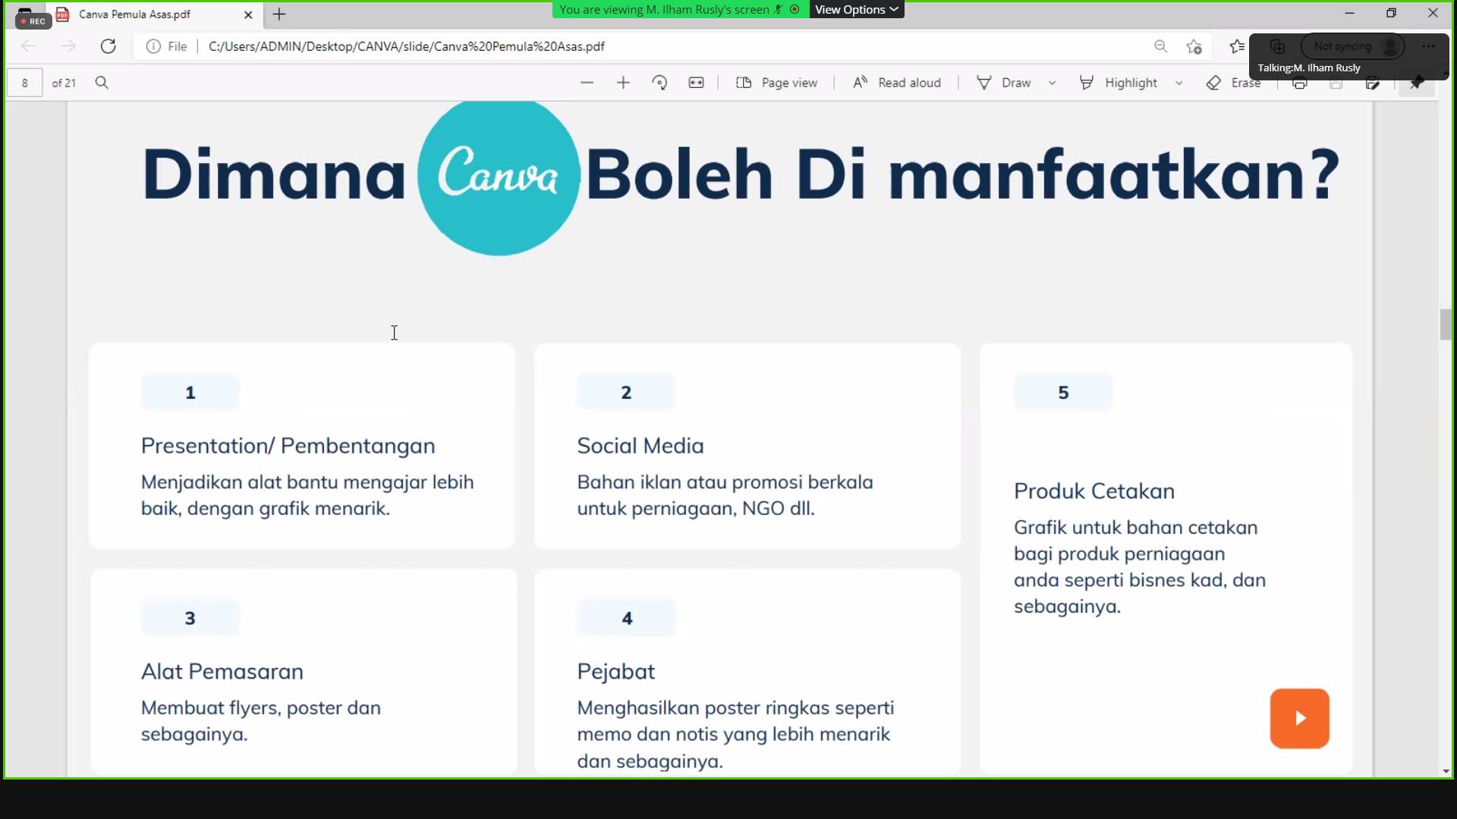Click the scrollbar down arrow
This screenshot has height=819, width=1457.
tap(1446, 771)
